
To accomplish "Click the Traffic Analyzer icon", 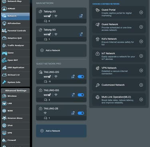I will [4, 45].
